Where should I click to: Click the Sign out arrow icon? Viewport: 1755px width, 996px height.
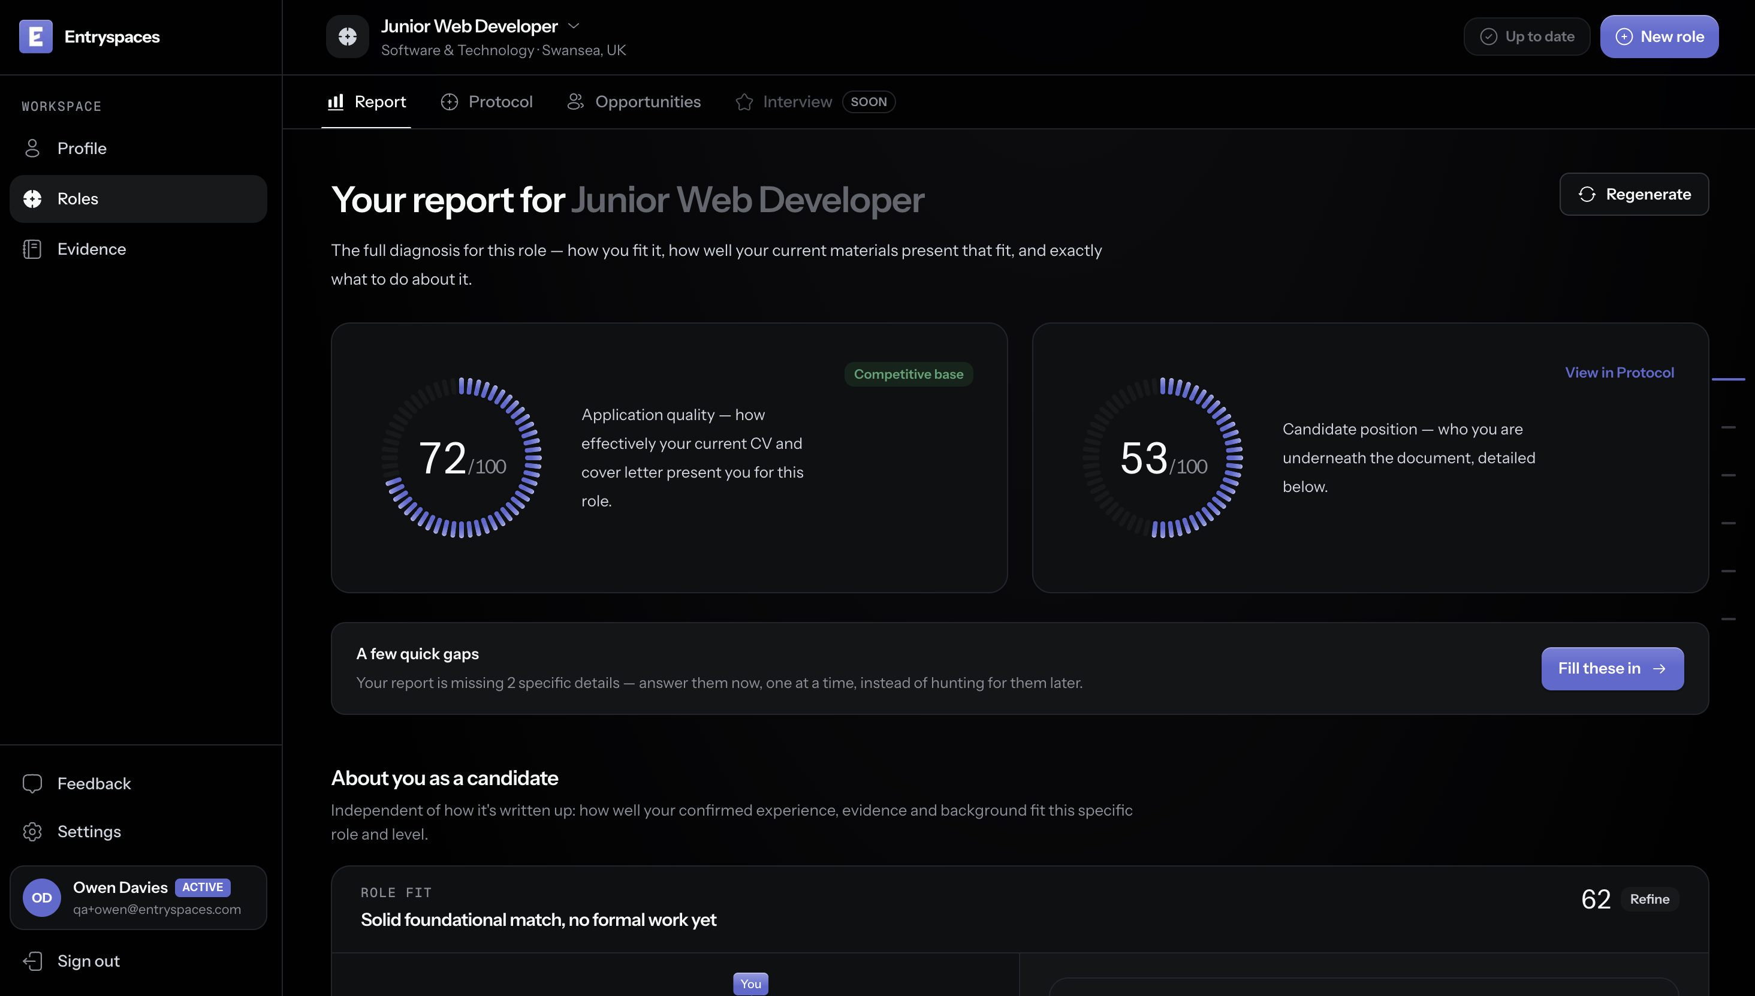coord(32,961)
